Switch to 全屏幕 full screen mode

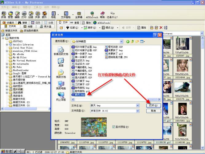coord(79,14)
